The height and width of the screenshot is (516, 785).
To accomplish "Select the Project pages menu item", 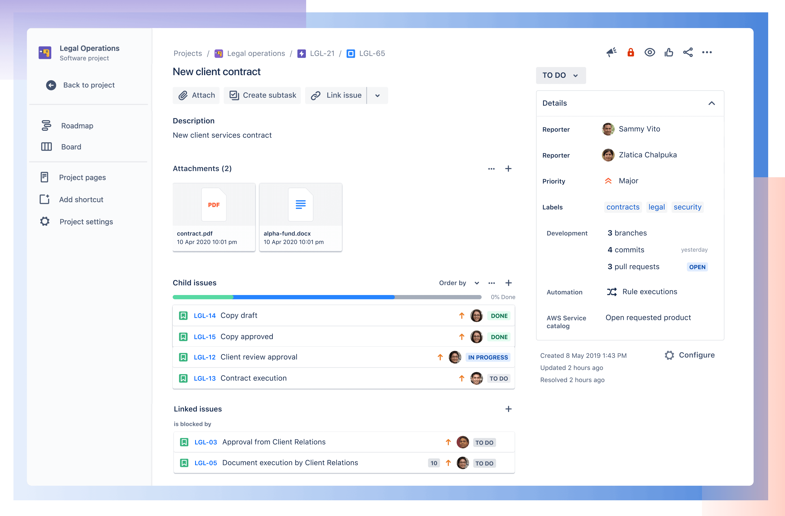I will coord(83,177).
